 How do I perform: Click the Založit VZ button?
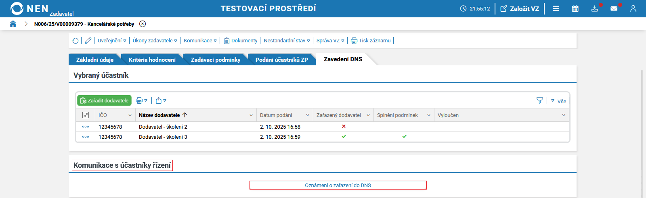520,8
